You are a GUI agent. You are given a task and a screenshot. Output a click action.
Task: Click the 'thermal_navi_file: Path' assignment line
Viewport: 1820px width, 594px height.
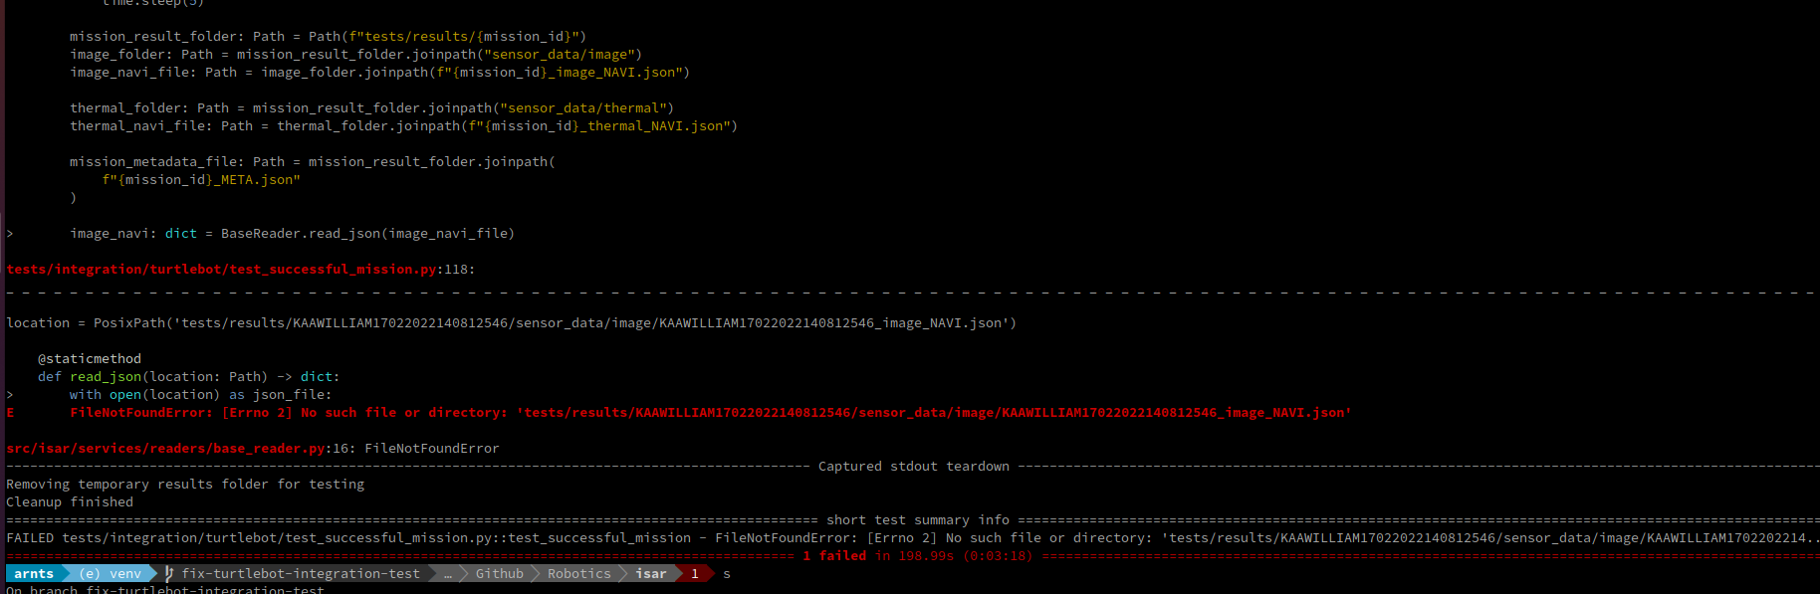404,126
